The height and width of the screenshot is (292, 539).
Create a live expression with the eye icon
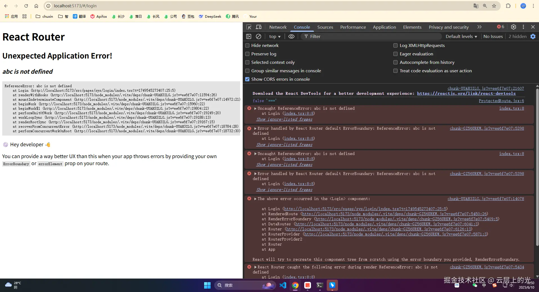[x=292, y=37]
